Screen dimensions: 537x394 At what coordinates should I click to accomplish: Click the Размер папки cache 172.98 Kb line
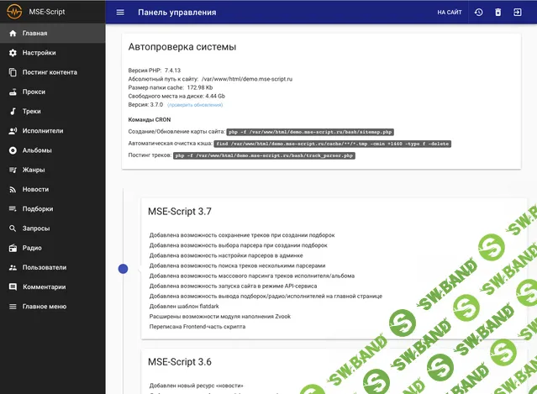[x=171, y=87]
